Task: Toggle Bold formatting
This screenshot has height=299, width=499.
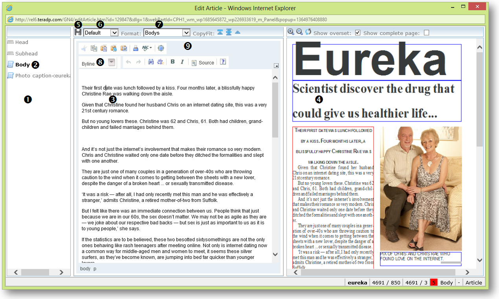Action: tap(172, 62)
